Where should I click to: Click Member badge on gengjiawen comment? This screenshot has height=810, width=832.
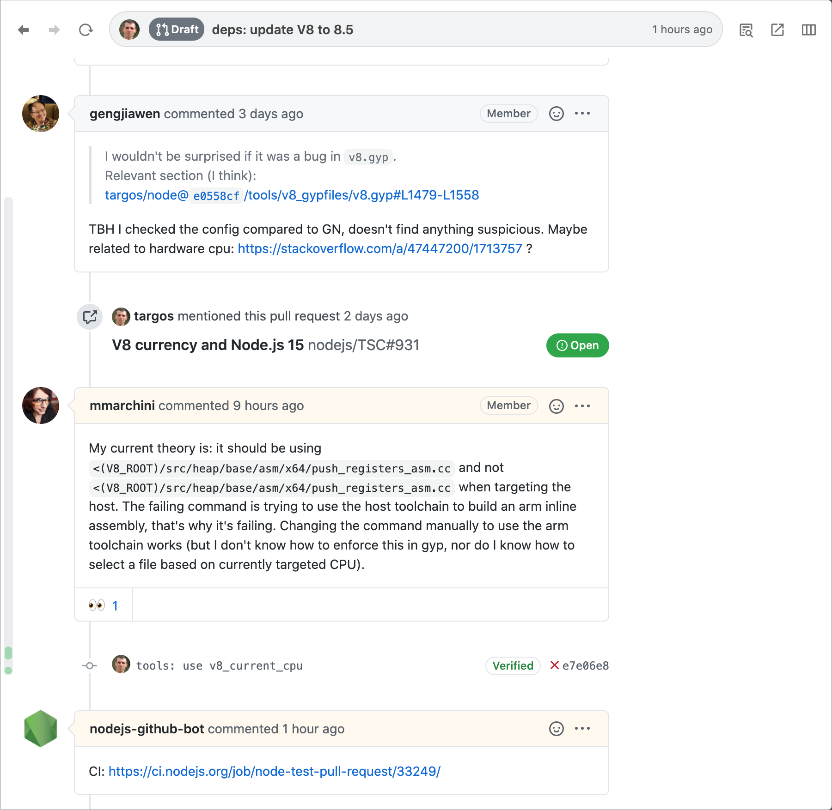pyautogui.click(x=508, y=114)
